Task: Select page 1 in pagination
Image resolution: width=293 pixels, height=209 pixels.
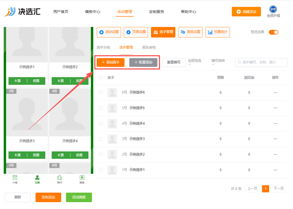Action: point(265,189)
